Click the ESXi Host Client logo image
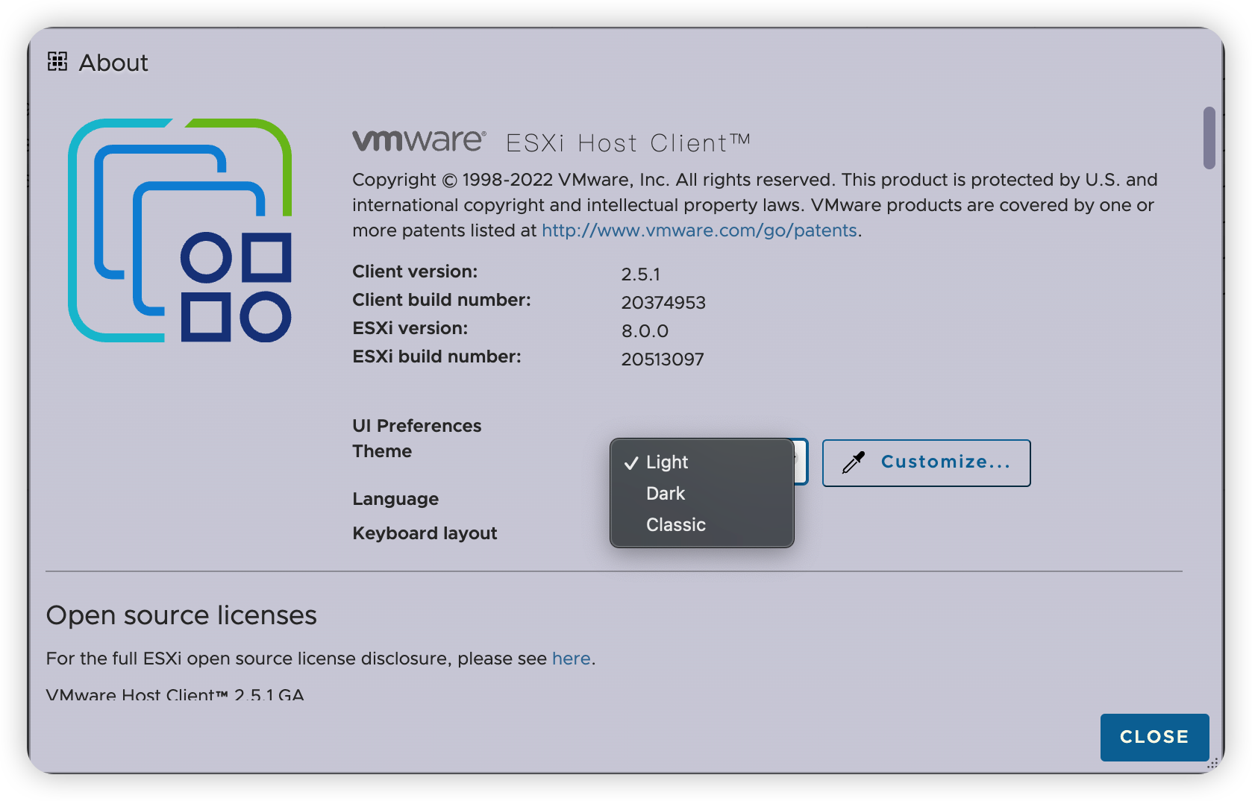 [x=180, y=230]
